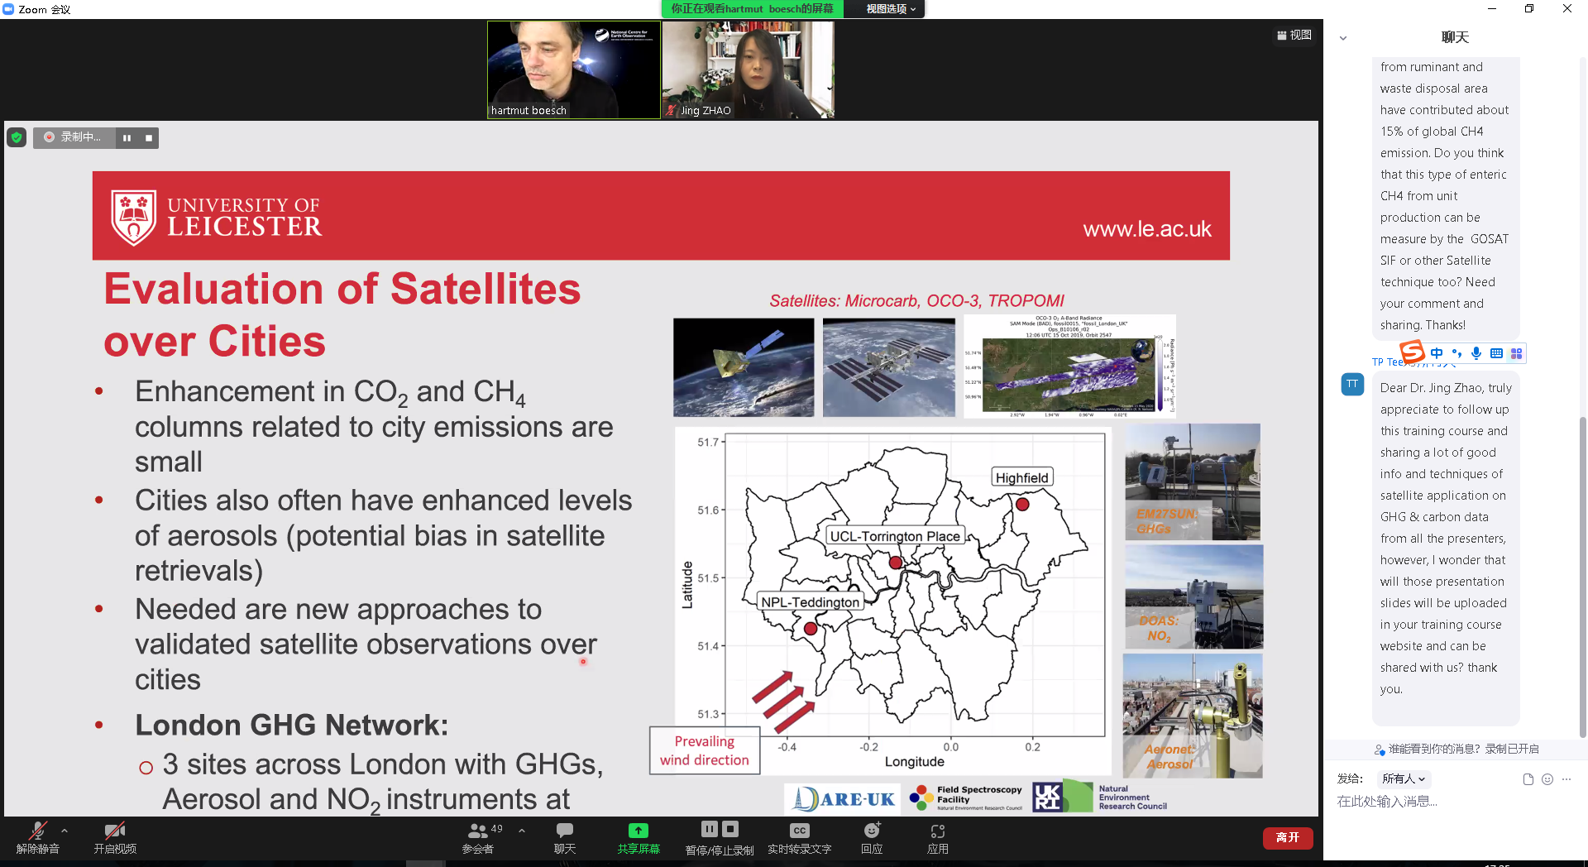
Task: Open 实时转录文字 live transcript
Action: (x=799, y=837)
